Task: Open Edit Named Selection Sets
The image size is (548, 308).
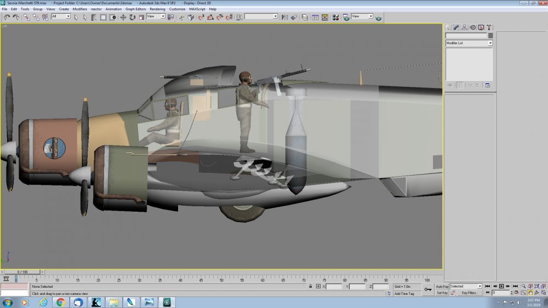Action: [240, 17]
